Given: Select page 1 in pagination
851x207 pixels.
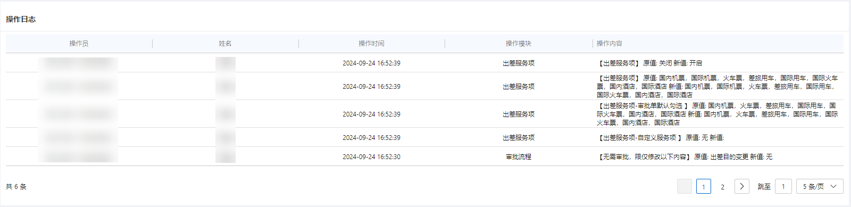Looking at the screenshot, I should tap(704, 186).
